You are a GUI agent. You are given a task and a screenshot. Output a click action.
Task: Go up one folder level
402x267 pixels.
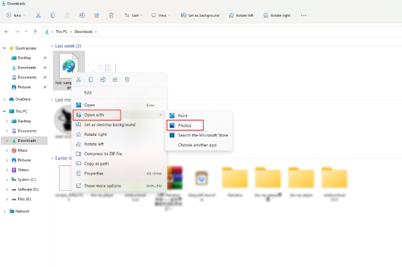(x=35, y=31)
